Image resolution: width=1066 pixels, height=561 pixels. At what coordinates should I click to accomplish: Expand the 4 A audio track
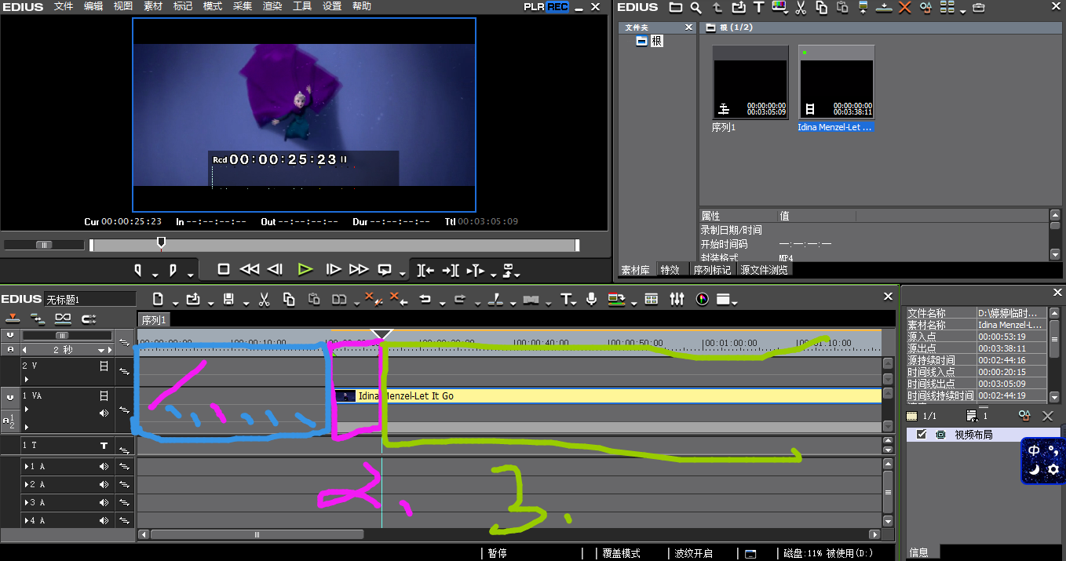pyautogui.click(x=25, y=520)
